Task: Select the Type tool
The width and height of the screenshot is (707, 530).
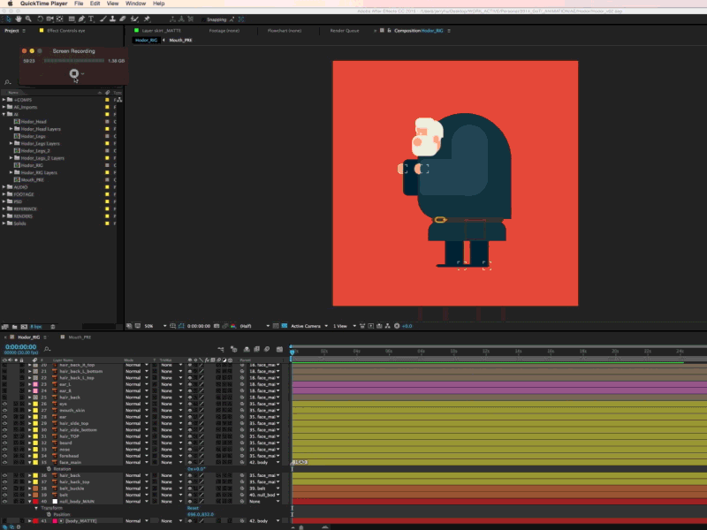Action: [x=91, y=19]
